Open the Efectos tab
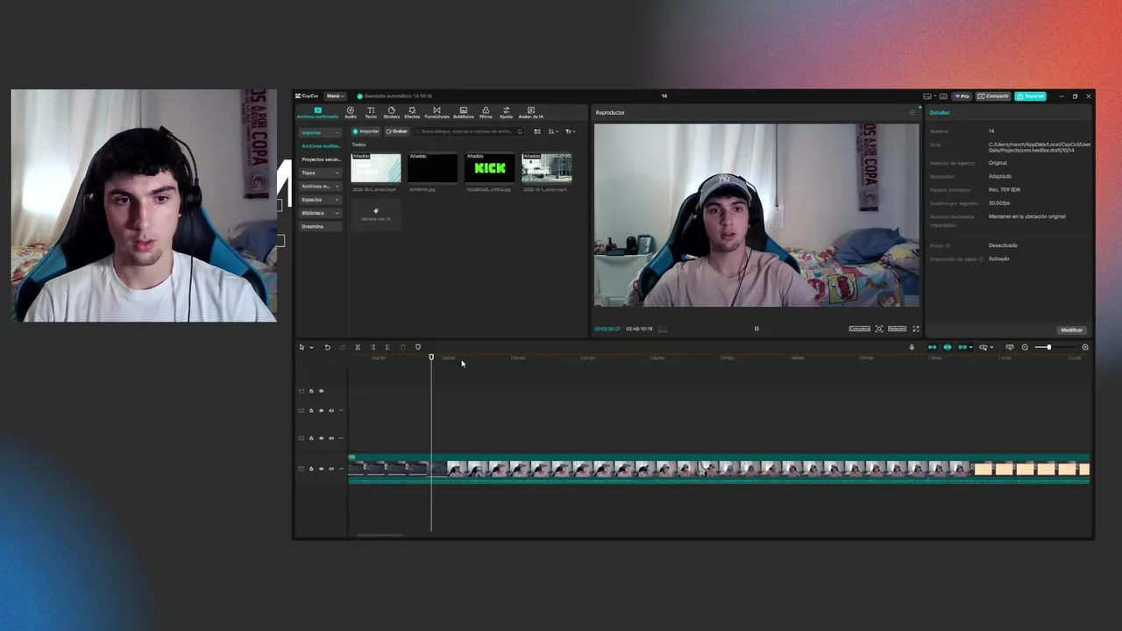 pyautogui.click(x=412, y=112)
